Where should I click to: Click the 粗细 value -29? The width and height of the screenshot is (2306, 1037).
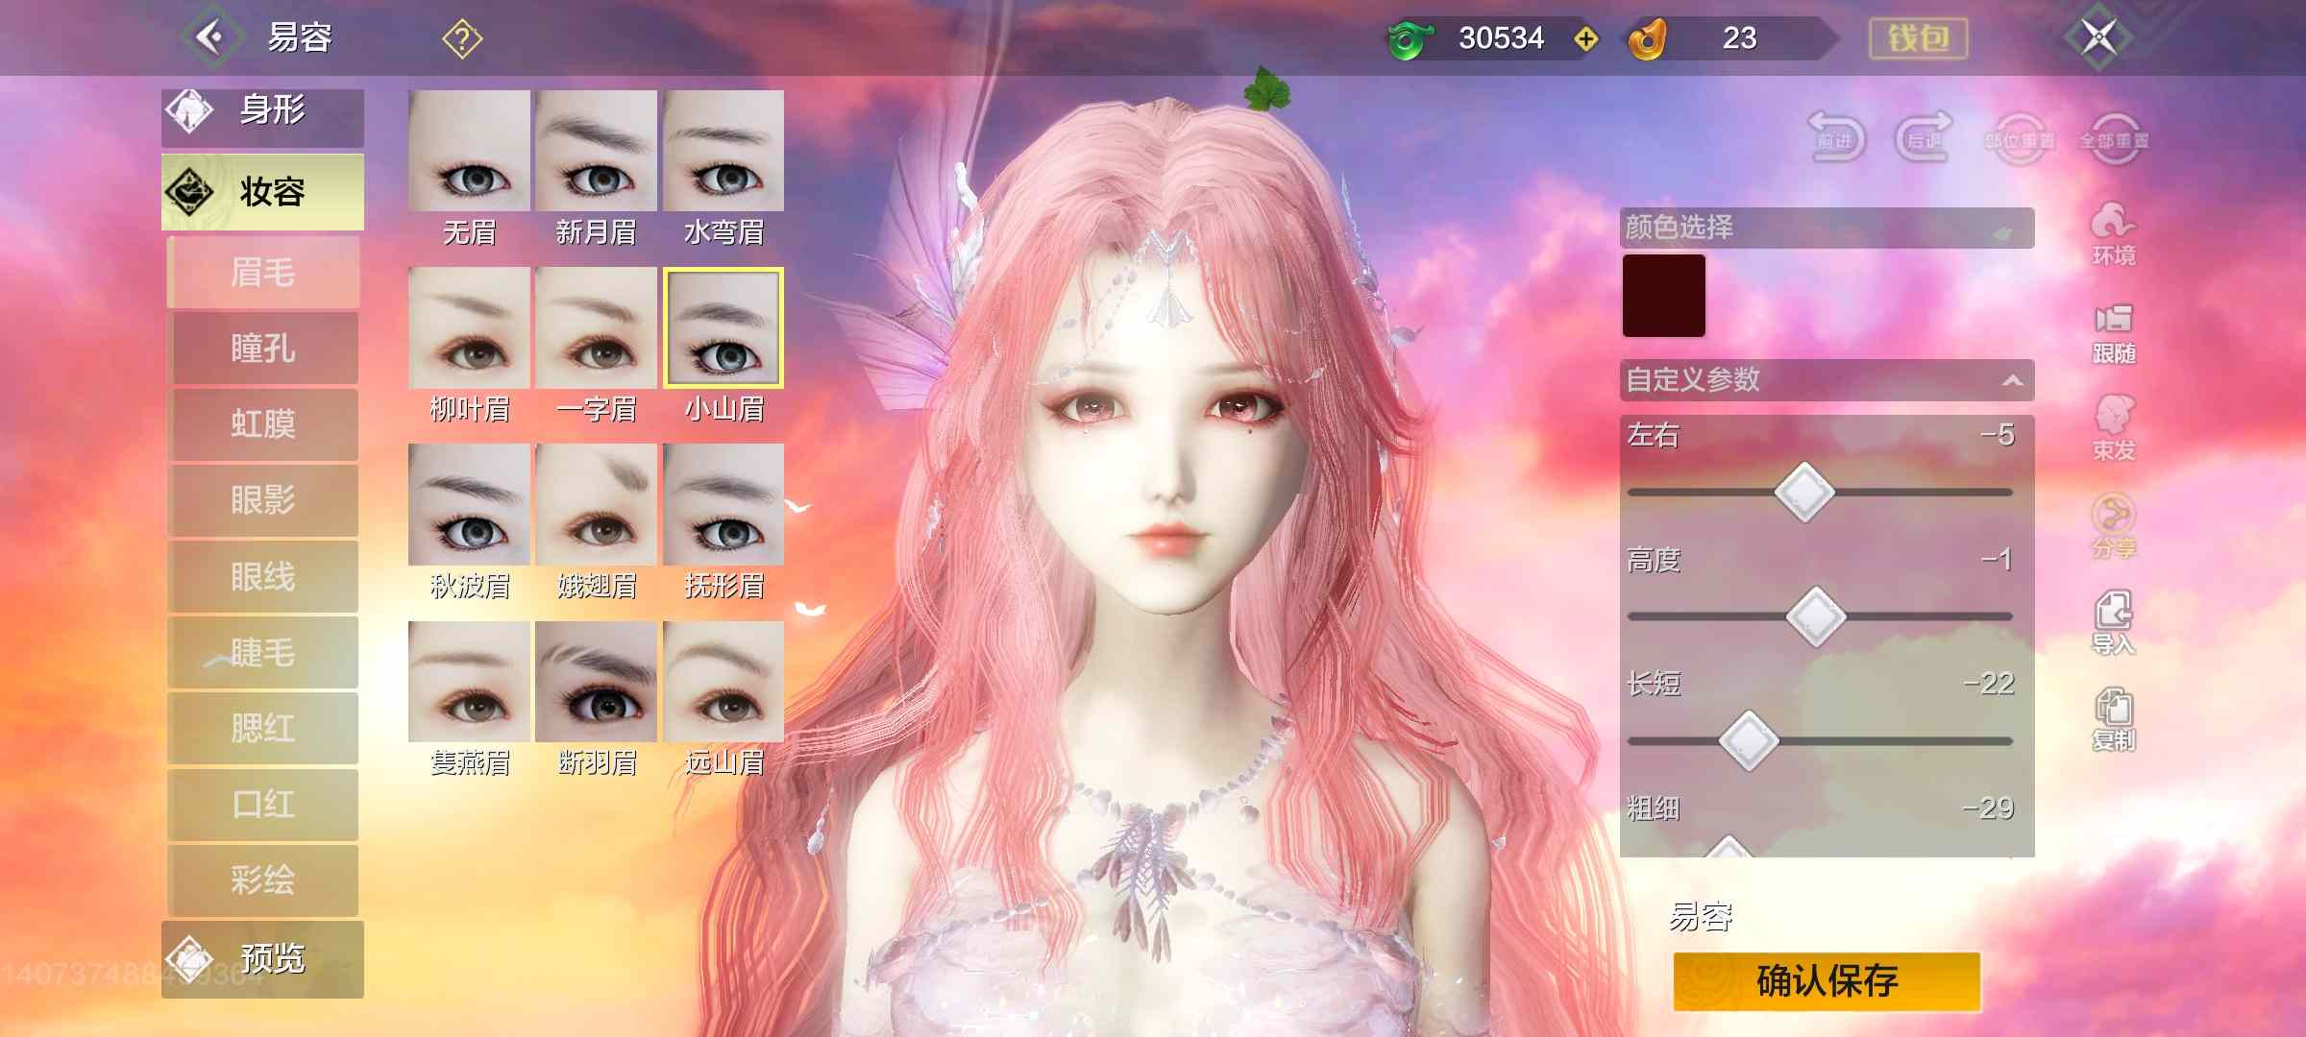1988,808
